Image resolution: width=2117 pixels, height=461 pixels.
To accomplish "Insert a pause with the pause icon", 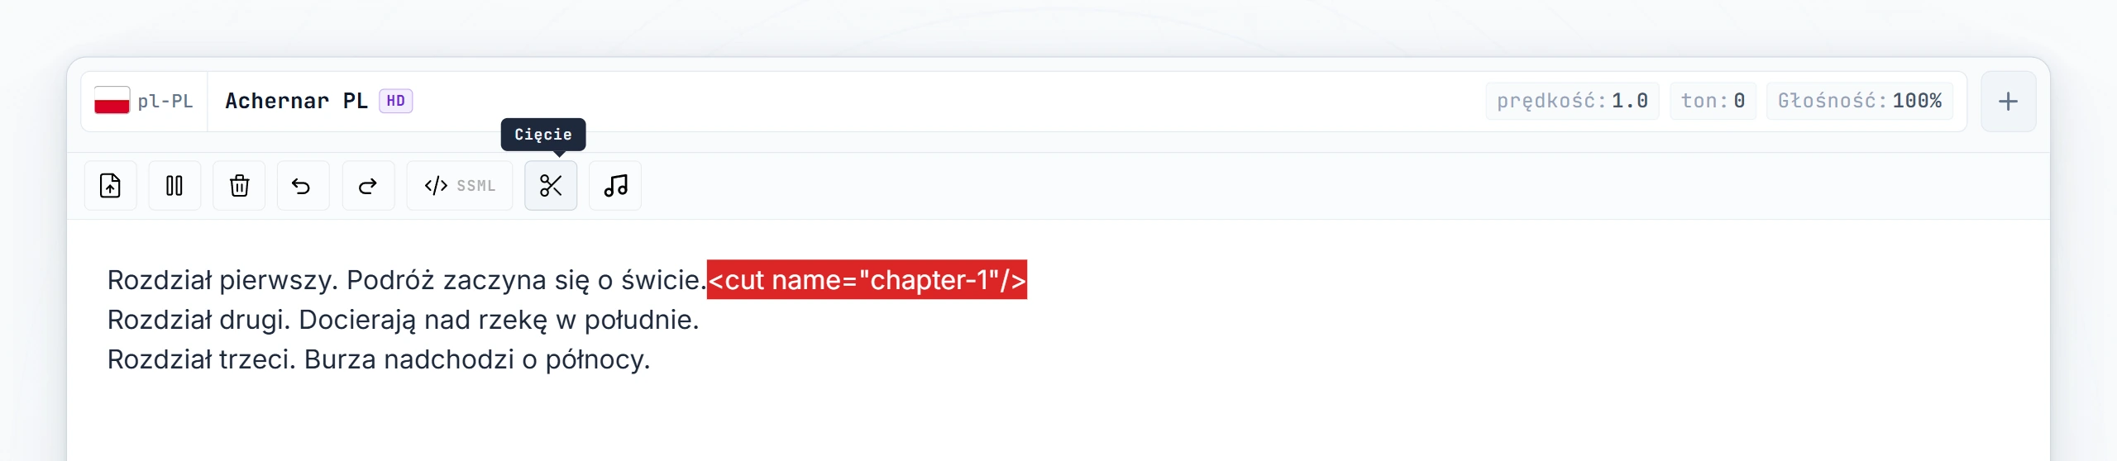I will tap(174, 186).
